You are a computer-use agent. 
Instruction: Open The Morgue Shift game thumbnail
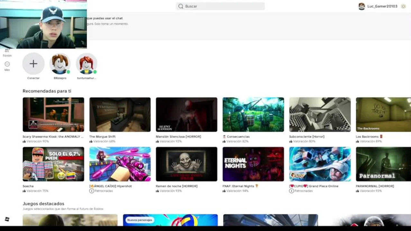tap(120, 115)
